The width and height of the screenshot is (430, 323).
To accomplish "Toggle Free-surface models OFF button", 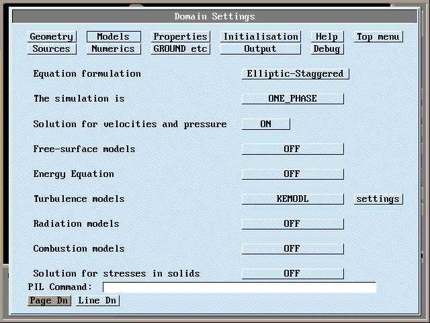I will [x=292, y=149].
